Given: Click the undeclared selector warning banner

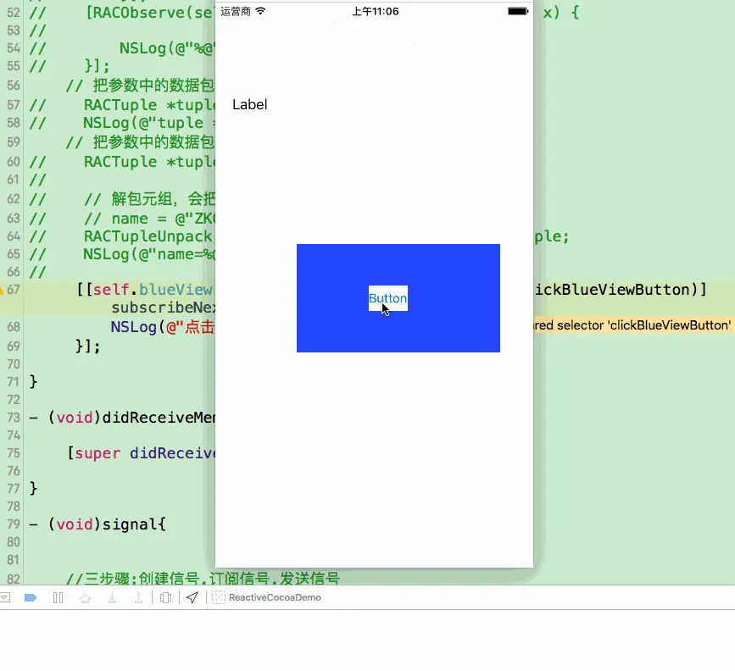Looking at the screenshot, I should (x=632, y=325).
